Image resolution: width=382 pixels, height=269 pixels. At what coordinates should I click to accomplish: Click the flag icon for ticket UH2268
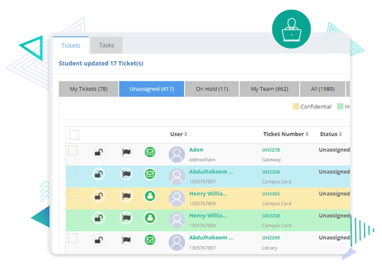[126, 174]
